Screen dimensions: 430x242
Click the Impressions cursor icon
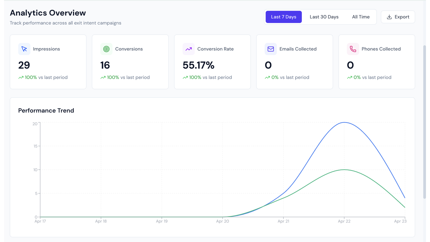24,49
